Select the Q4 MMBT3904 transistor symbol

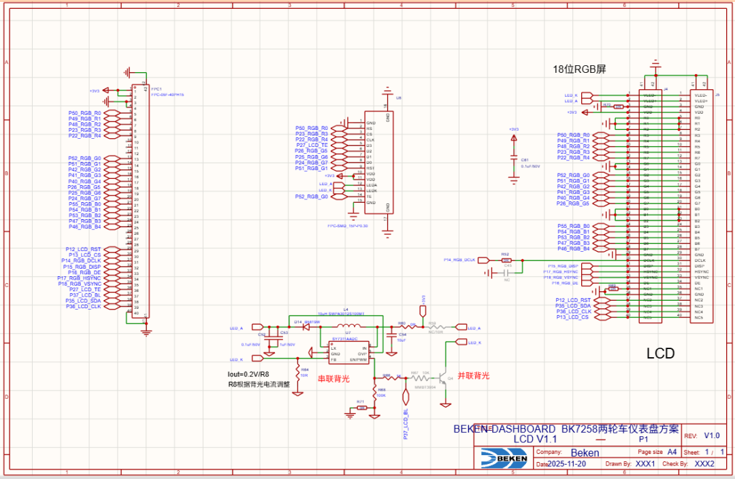point(443,378)
